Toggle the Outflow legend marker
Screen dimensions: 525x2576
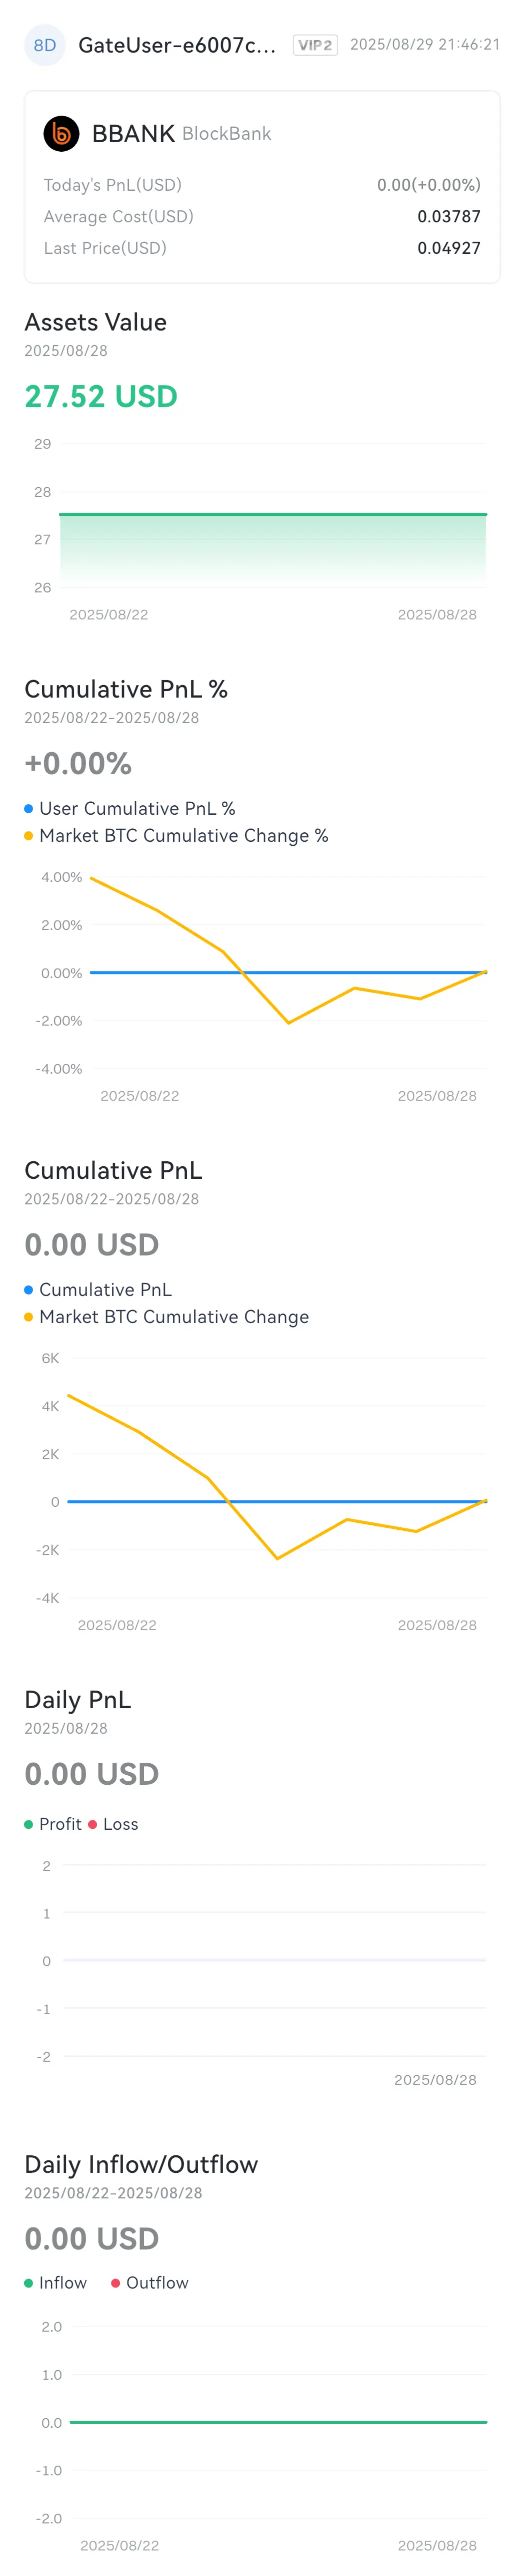(x=116, y=2283)
